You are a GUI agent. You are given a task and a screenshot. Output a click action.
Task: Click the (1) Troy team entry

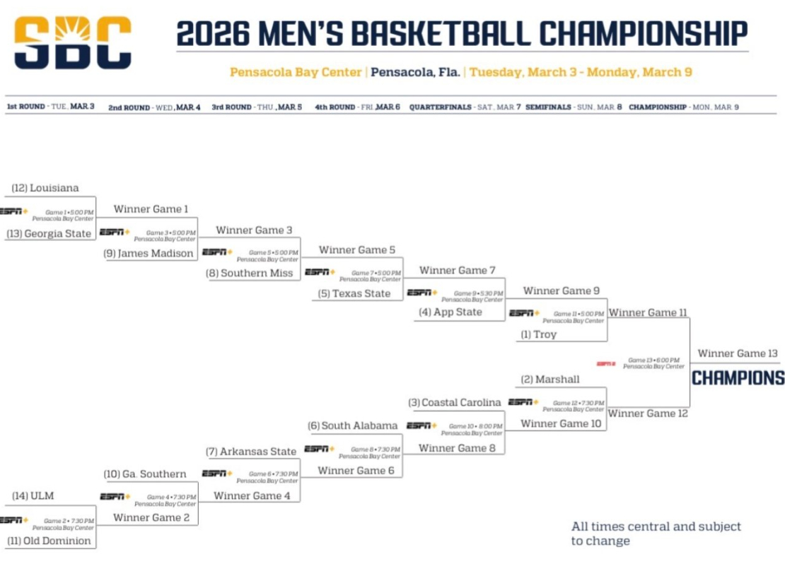[x=539, y=334]
